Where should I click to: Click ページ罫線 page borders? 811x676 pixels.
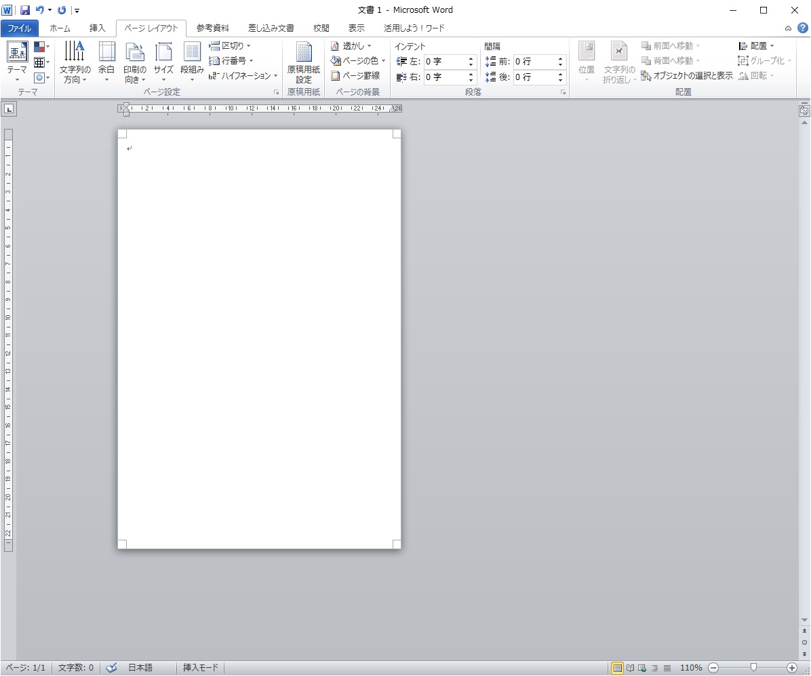(x=356, y=76)
